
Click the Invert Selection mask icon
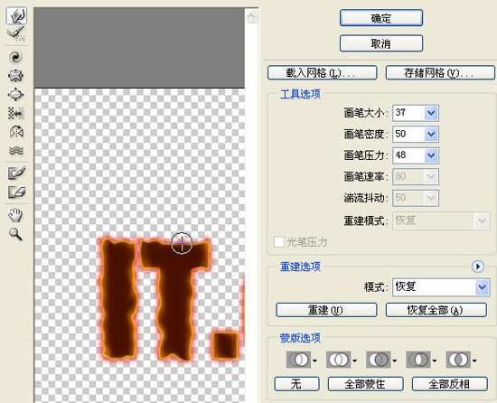click(x=458, y=360)
